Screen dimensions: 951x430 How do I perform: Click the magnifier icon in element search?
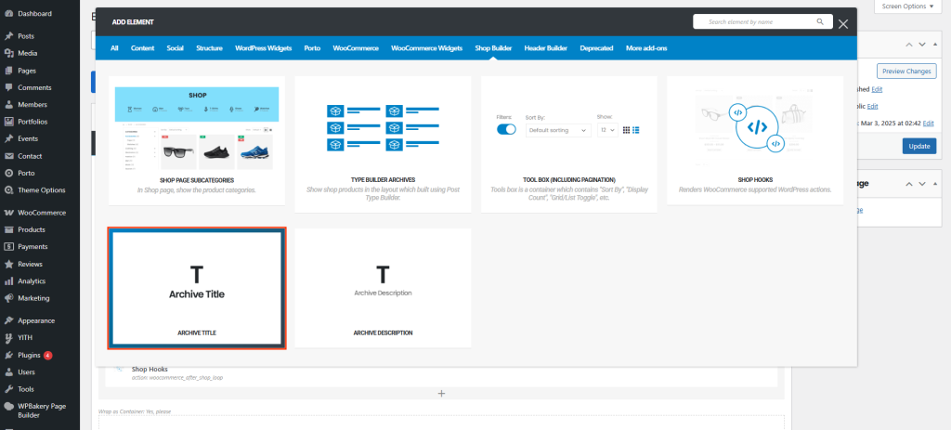[x=820, y=21]
